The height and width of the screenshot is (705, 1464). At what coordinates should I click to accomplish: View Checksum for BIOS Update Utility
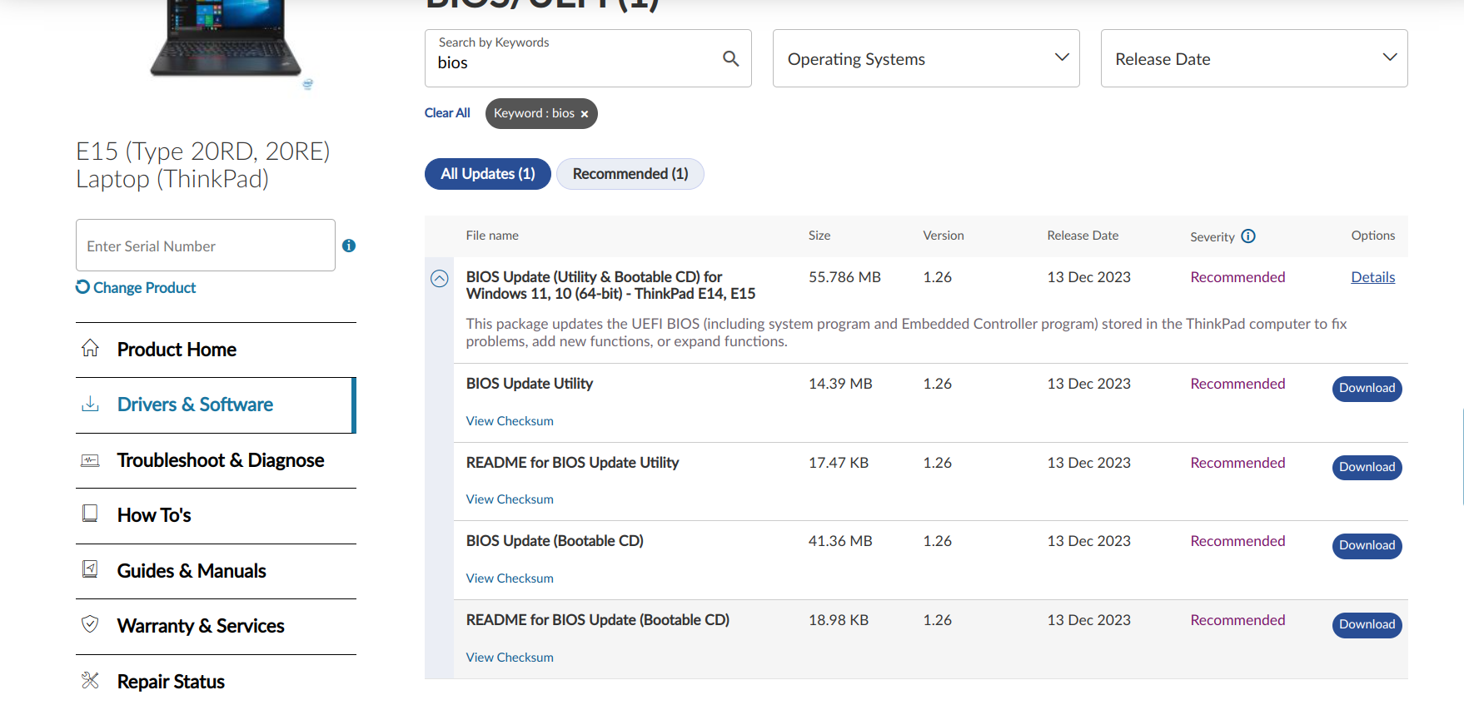click(x=510, y=421)
